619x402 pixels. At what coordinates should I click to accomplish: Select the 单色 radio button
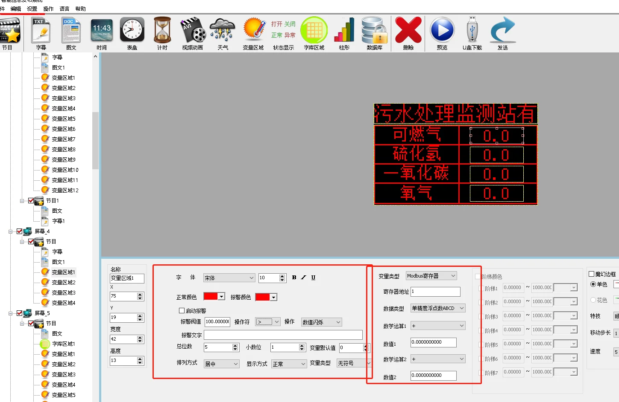(593, 284)
